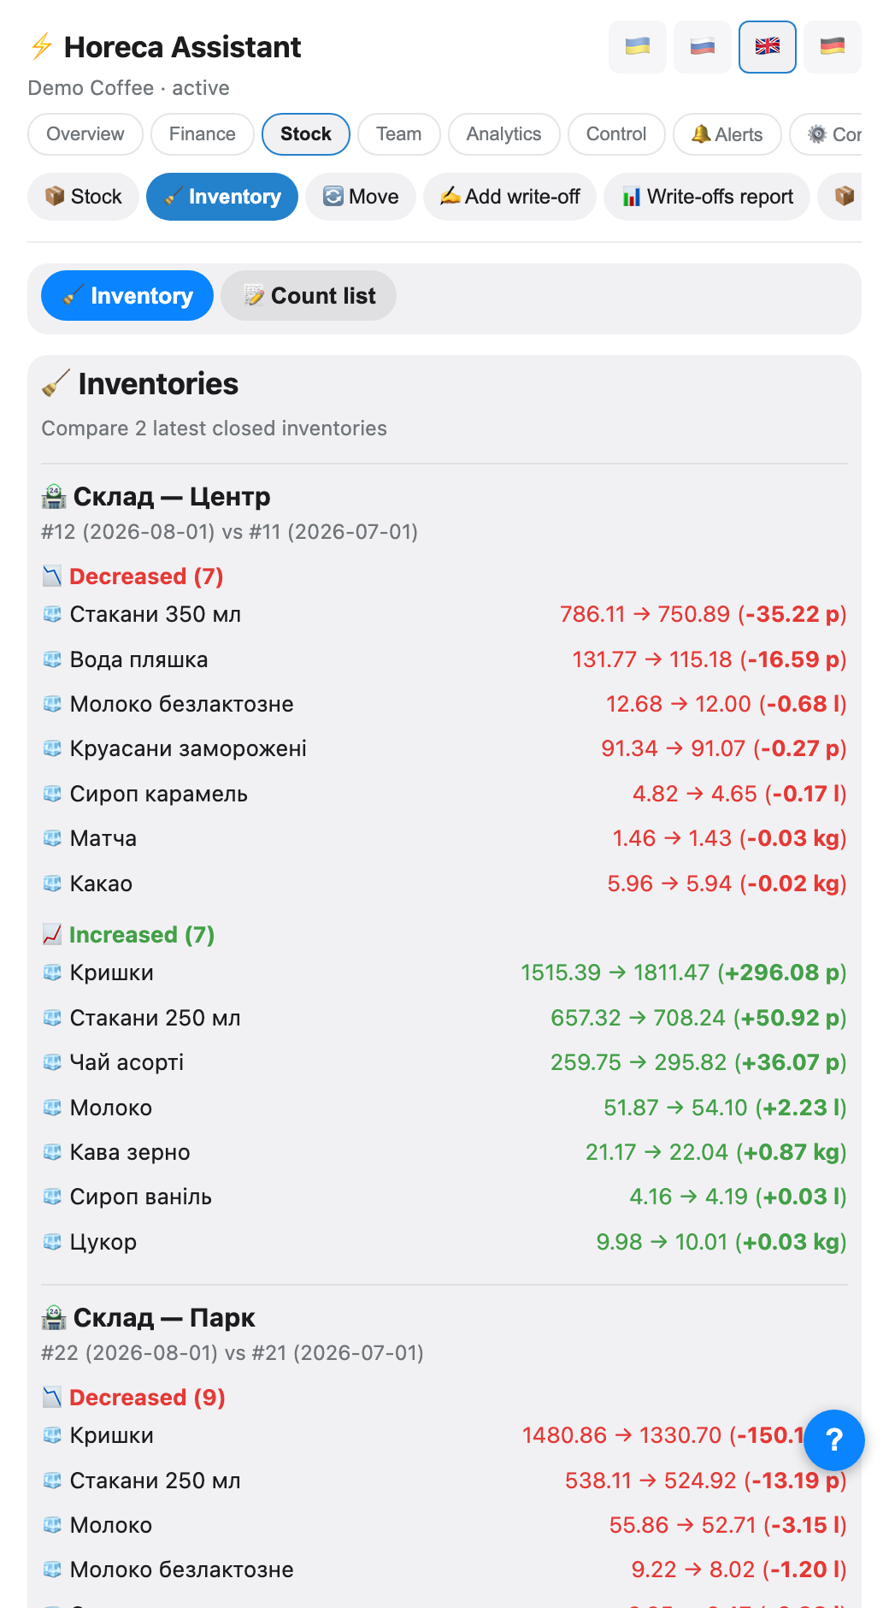Open the Analytics tab

tap(503, 134)
